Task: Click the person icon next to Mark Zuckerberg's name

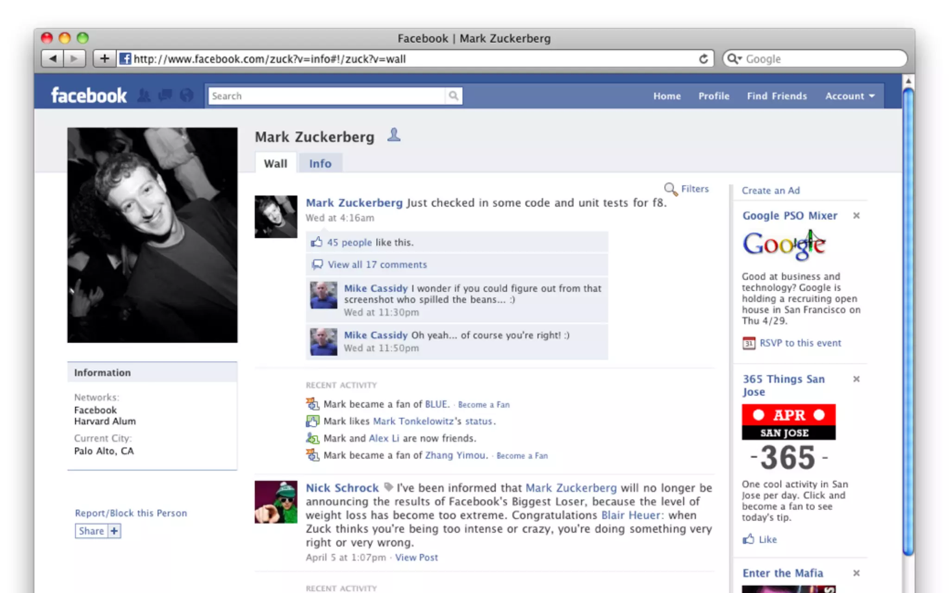Action: point(394,135)
